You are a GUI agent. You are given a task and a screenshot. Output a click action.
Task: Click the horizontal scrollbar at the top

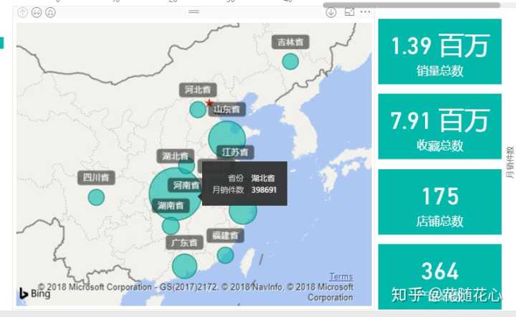(411, 5)
